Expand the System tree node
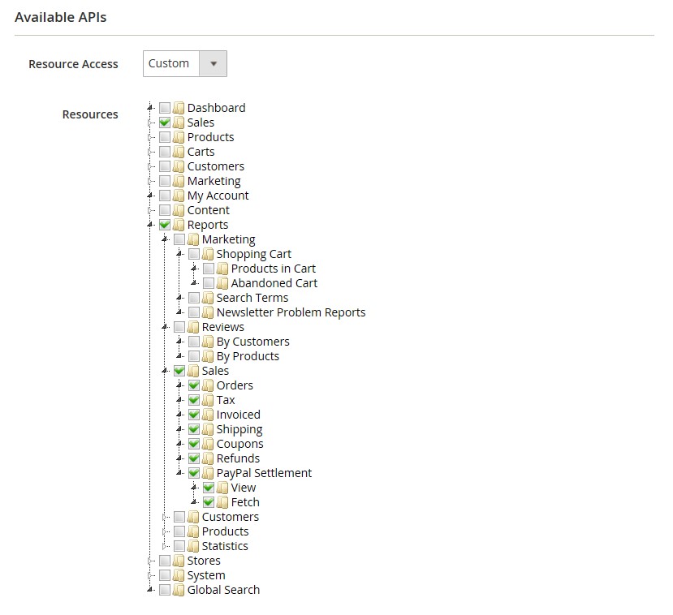Screen dimensions: 673x615 (150, 575)
